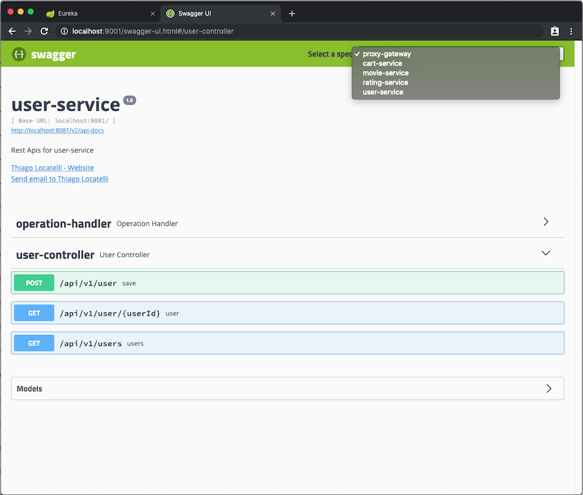Close the Eureka tab
Viewport: 583px width, 495px height.
(152, 14)
